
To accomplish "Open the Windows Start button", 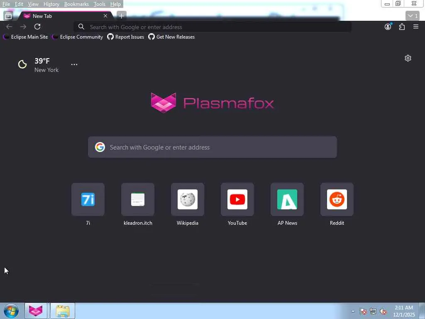I will 11,311.
